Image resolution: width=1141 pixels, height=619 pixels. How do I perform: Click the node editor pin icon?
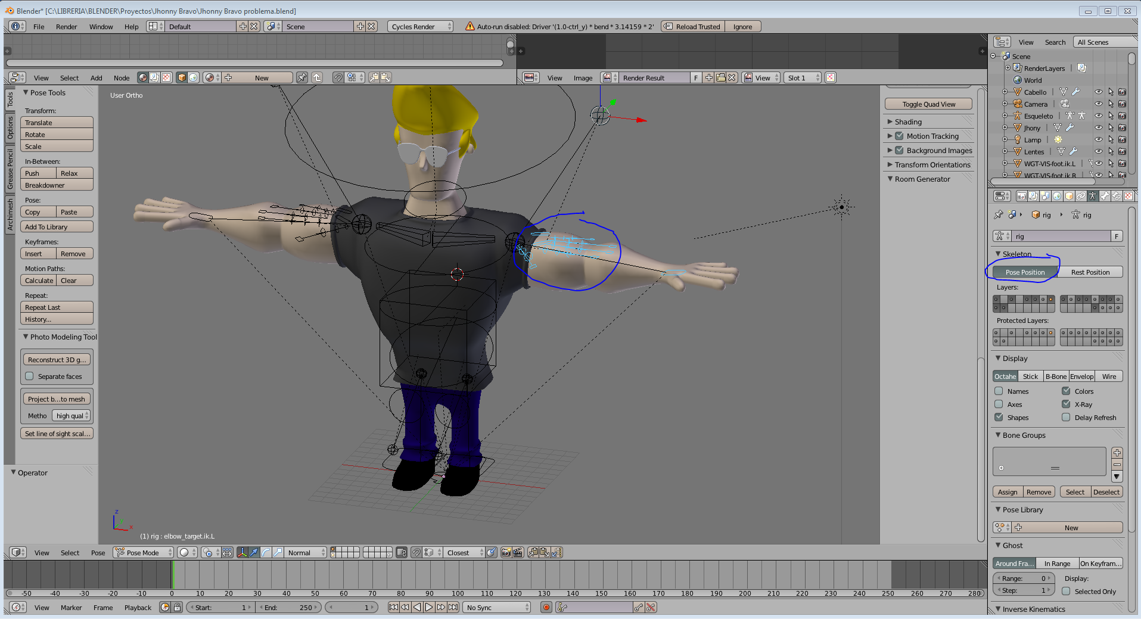click(x=302, y=77)
